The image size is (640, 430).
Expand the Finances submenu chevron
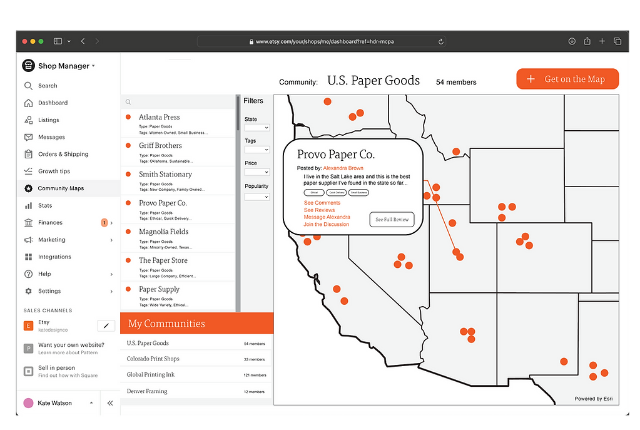[111, 223]
